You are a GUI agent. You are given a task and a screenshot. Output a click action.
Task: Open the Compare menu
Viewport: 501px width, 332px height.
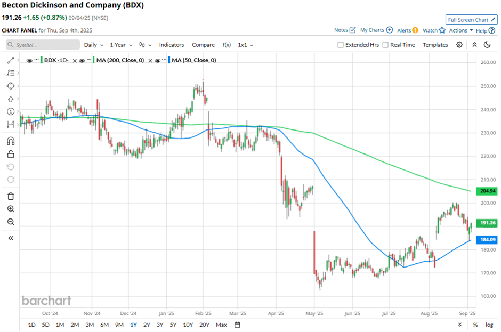[x=203, y=45]
